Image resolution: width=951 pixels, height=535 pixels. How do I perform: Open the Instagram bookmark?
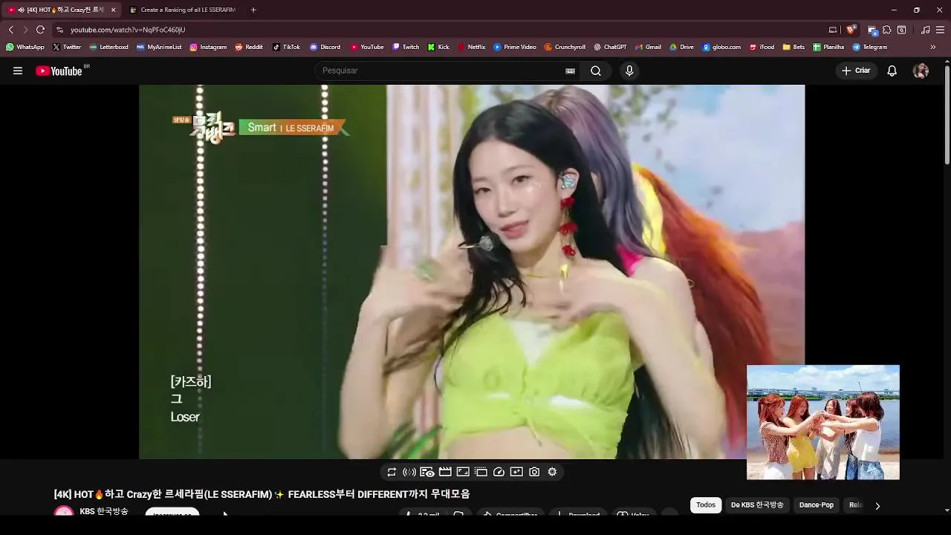[208, 47]
